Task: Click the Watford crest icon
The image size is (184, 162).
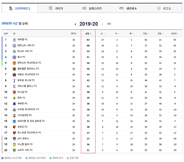Action: click(14, 127)
